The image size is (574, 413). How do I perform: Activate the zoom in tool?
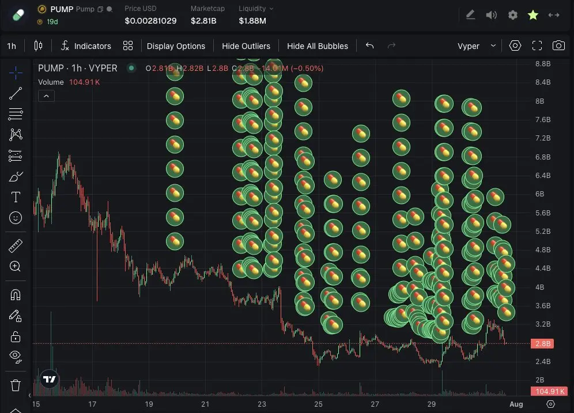pos(16,266)
